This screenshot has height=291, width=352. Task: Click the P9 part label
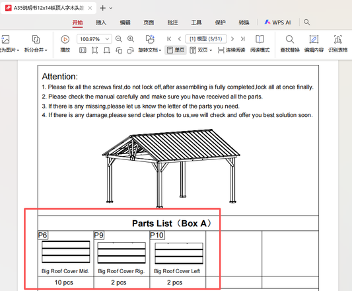[x=99, y=235]
